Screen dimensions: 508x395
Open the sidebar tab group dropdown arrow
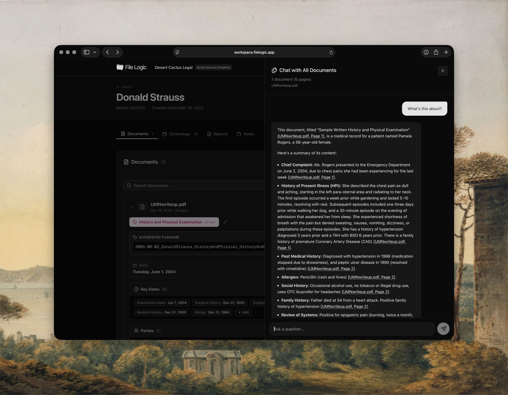(95, 52)
